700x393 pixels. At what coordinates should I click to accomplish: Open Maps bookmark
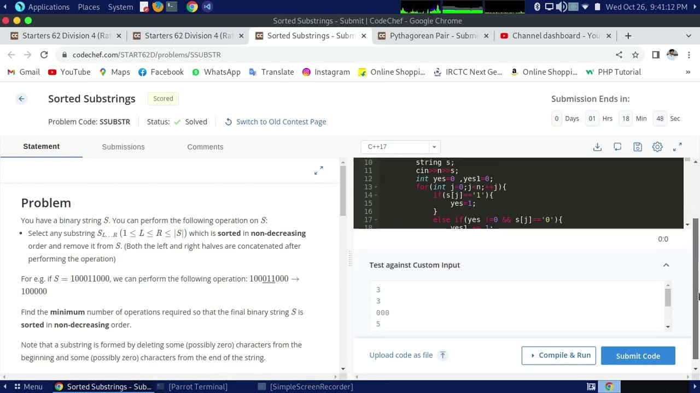[114, 72]
